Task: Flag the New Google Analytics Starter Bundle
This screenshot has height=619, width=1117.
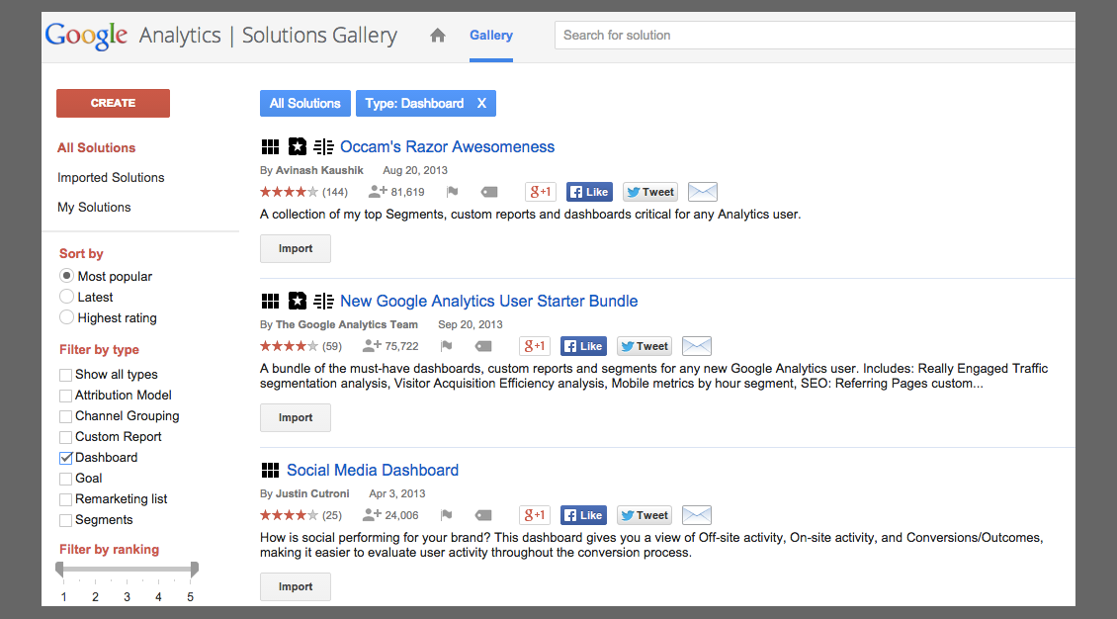Action: [446, 346]
